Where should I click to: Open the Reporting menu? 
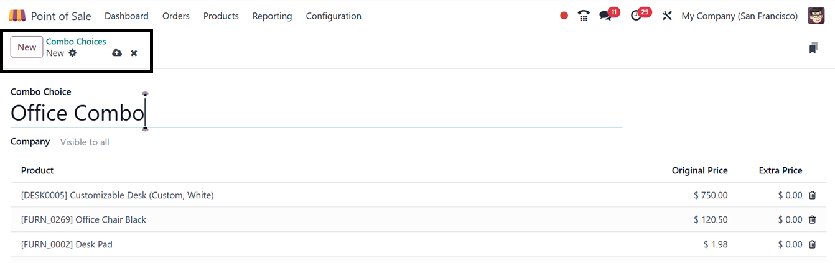[x=272, y=16]
